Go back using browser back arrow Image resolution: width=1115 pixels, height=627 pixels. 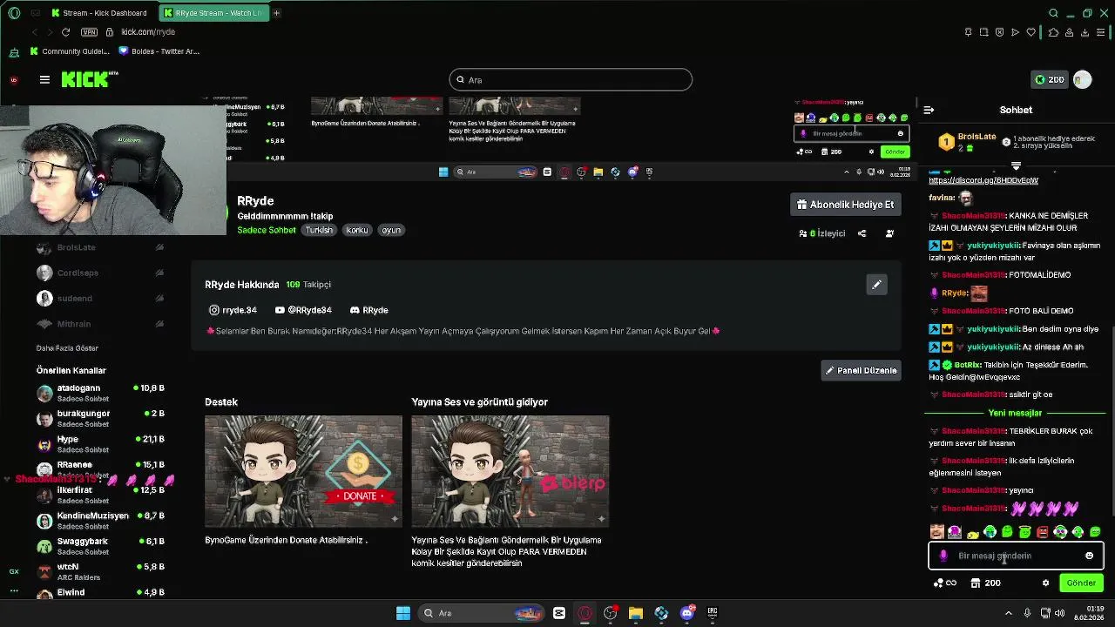click(35, 31)
